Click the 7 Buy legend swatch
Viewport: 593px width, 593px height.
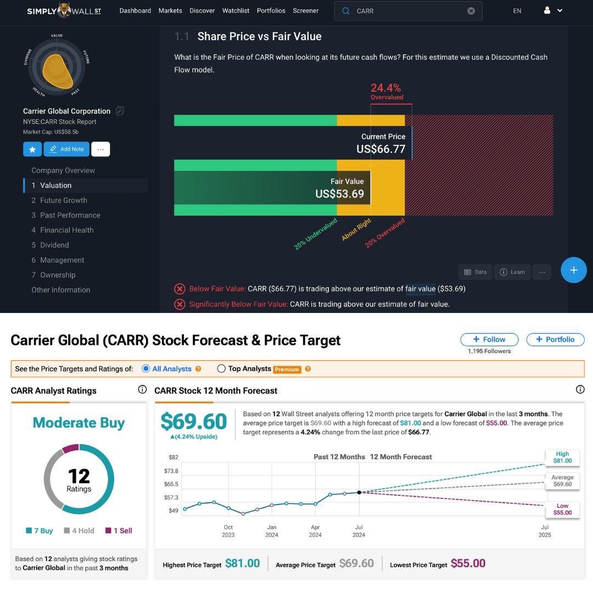(x=29, y=530)
